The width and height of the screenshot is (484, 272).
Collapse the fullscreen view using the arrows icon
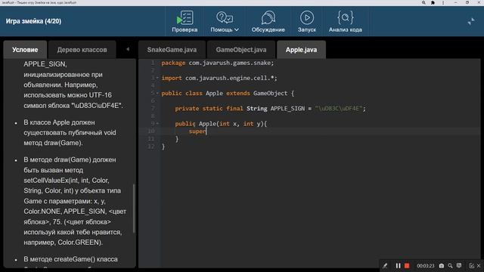point(471,21)
